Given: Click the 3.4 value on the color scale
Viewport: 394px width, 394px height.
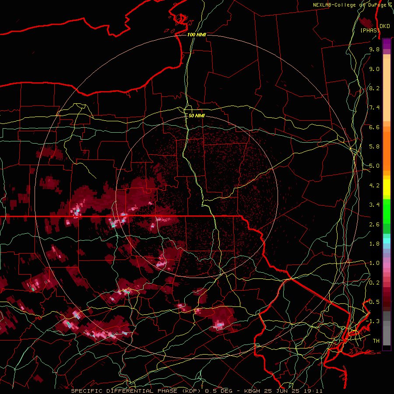Looking at the screenshot, I should coord(374,205).
